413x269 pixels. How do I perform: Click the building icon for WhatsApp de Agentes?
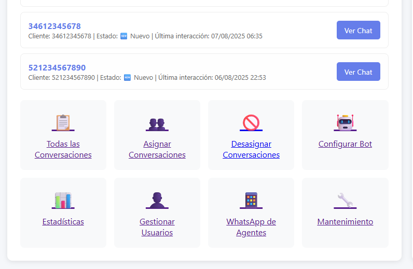click(x=251, y=200)
